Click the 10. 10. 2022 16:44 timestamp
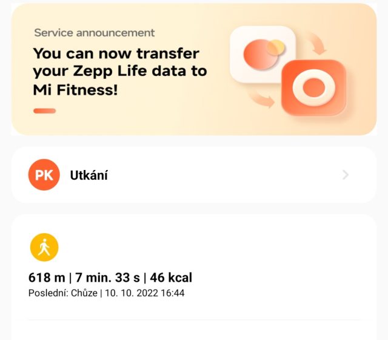 point(145,293)
